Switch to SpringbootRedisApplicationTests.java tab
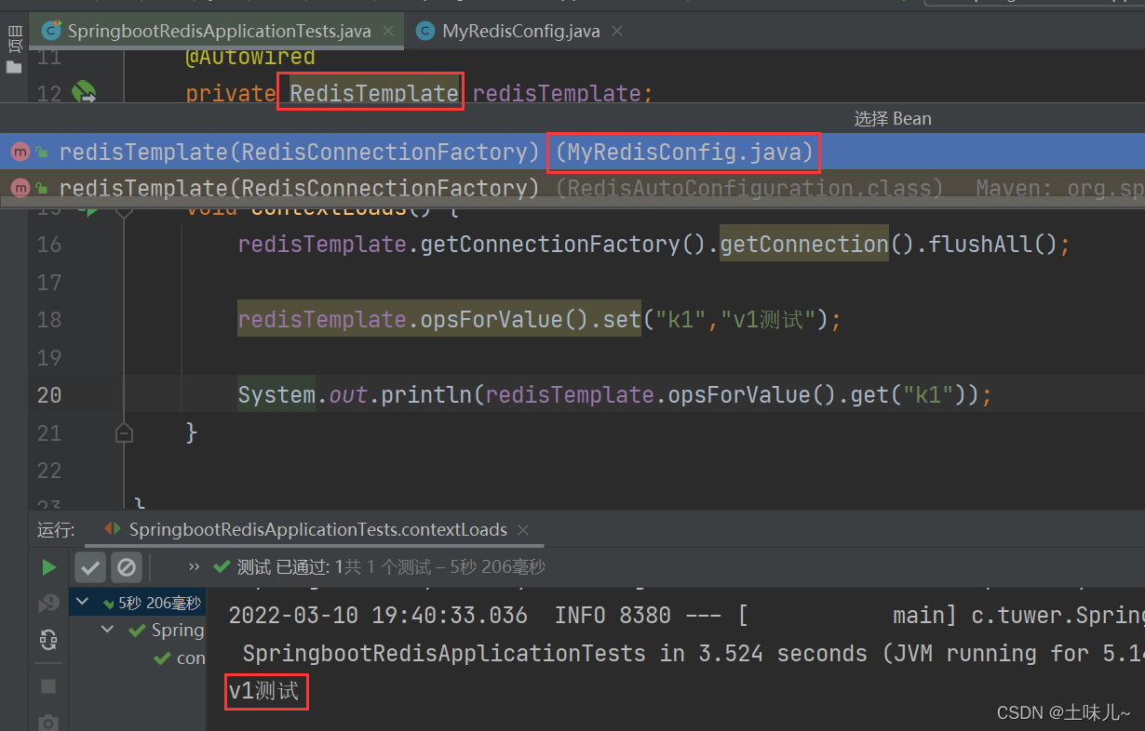This screenshot has height=731, width=1145. 219,31
